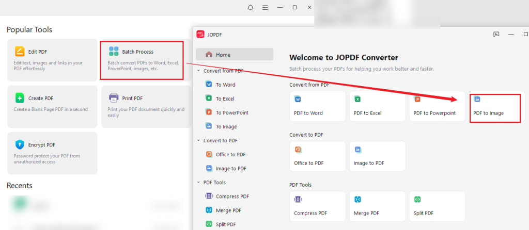Click the Encrypt PDF shield icon

click(x=20, y=144)
